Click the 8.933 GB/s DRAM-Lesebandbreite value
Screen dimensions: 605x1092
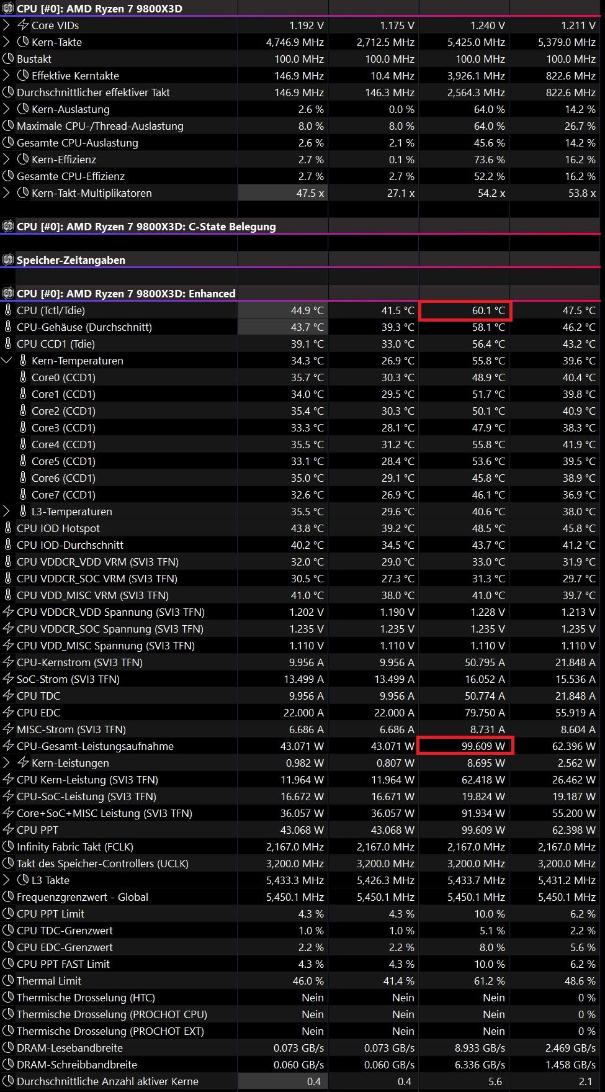pos(480,1048)
